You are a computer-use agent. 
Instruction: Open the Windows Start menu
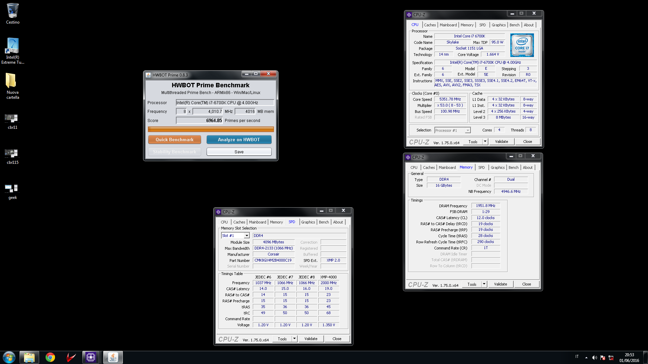pyautogui.click(x=9, y=357)
